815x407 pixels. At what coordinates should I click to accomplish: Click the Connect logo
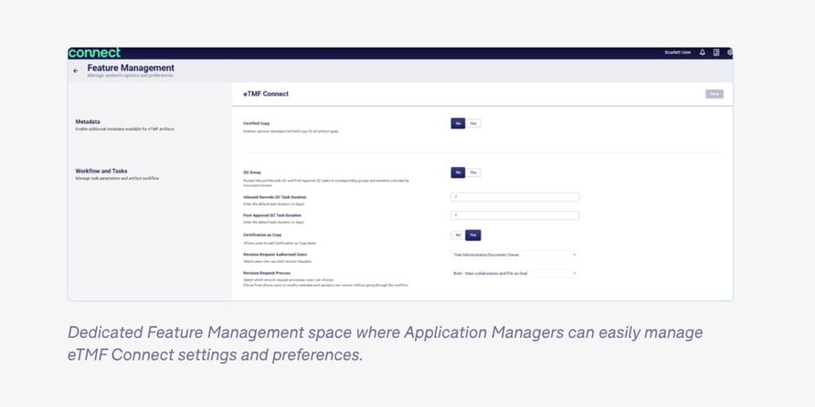coord(94,52)
